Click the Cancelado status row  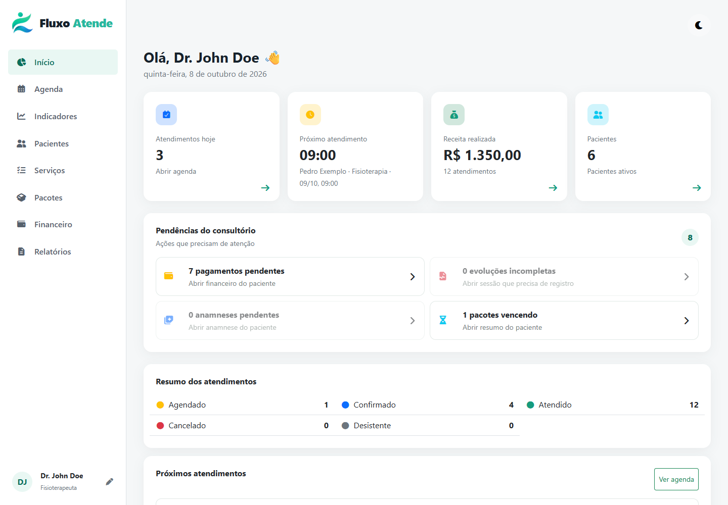242,426
